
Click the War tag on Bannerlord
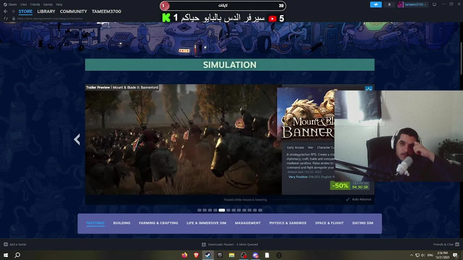310,147
